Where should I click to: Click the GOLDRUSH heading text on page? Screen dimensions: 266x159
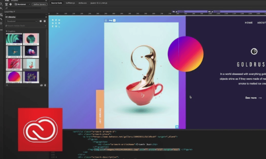pyautogui.click(x=251, y=65)
